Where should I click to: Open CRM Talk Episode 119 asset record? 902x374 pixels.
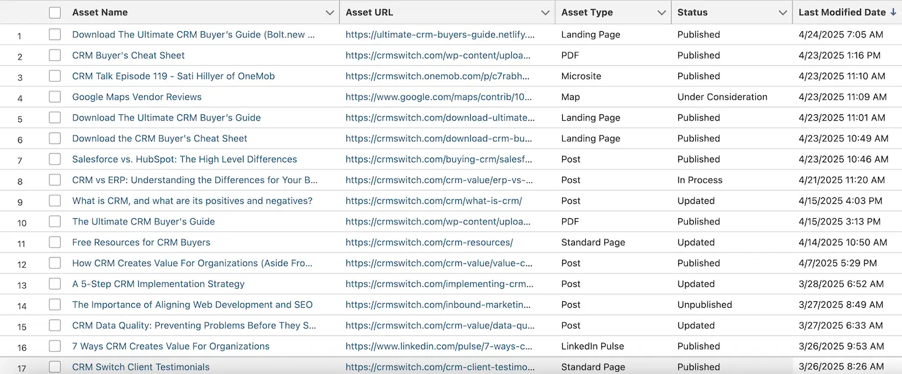pyautogui.click(x=174, y=76)
